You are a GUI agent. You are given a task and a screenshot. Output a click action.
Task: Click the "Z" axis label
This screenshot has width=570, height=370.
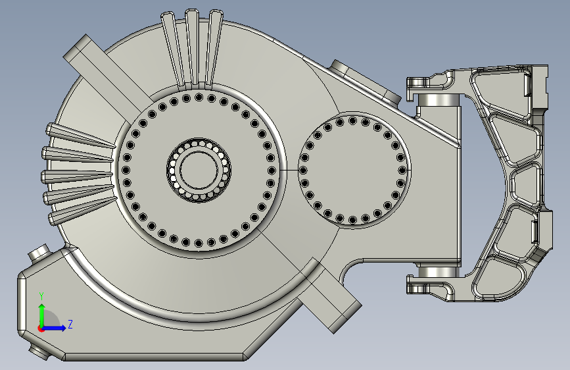[x=70, y=324]
